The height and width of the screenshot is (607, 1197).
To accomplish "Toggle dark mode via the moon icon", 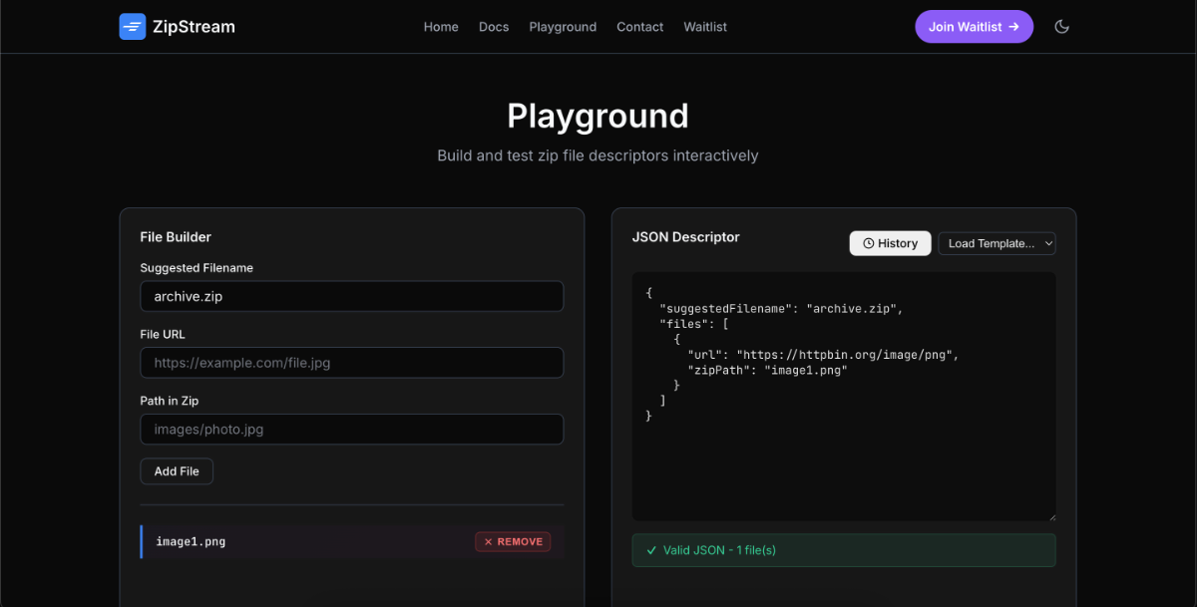I will coord(1061,26).
